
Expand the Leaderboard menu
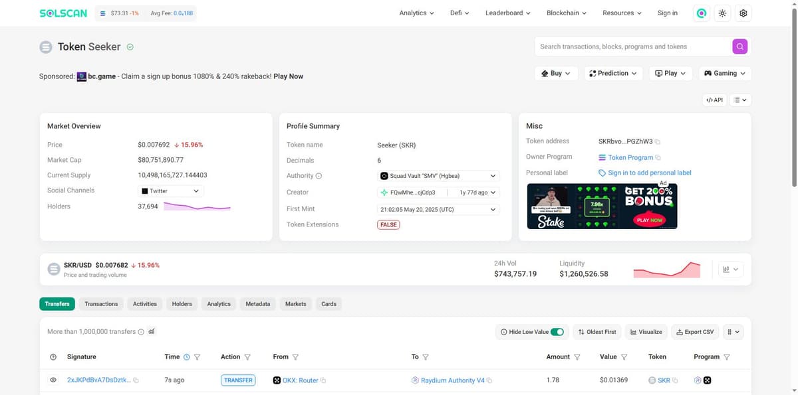pos(508,13)
